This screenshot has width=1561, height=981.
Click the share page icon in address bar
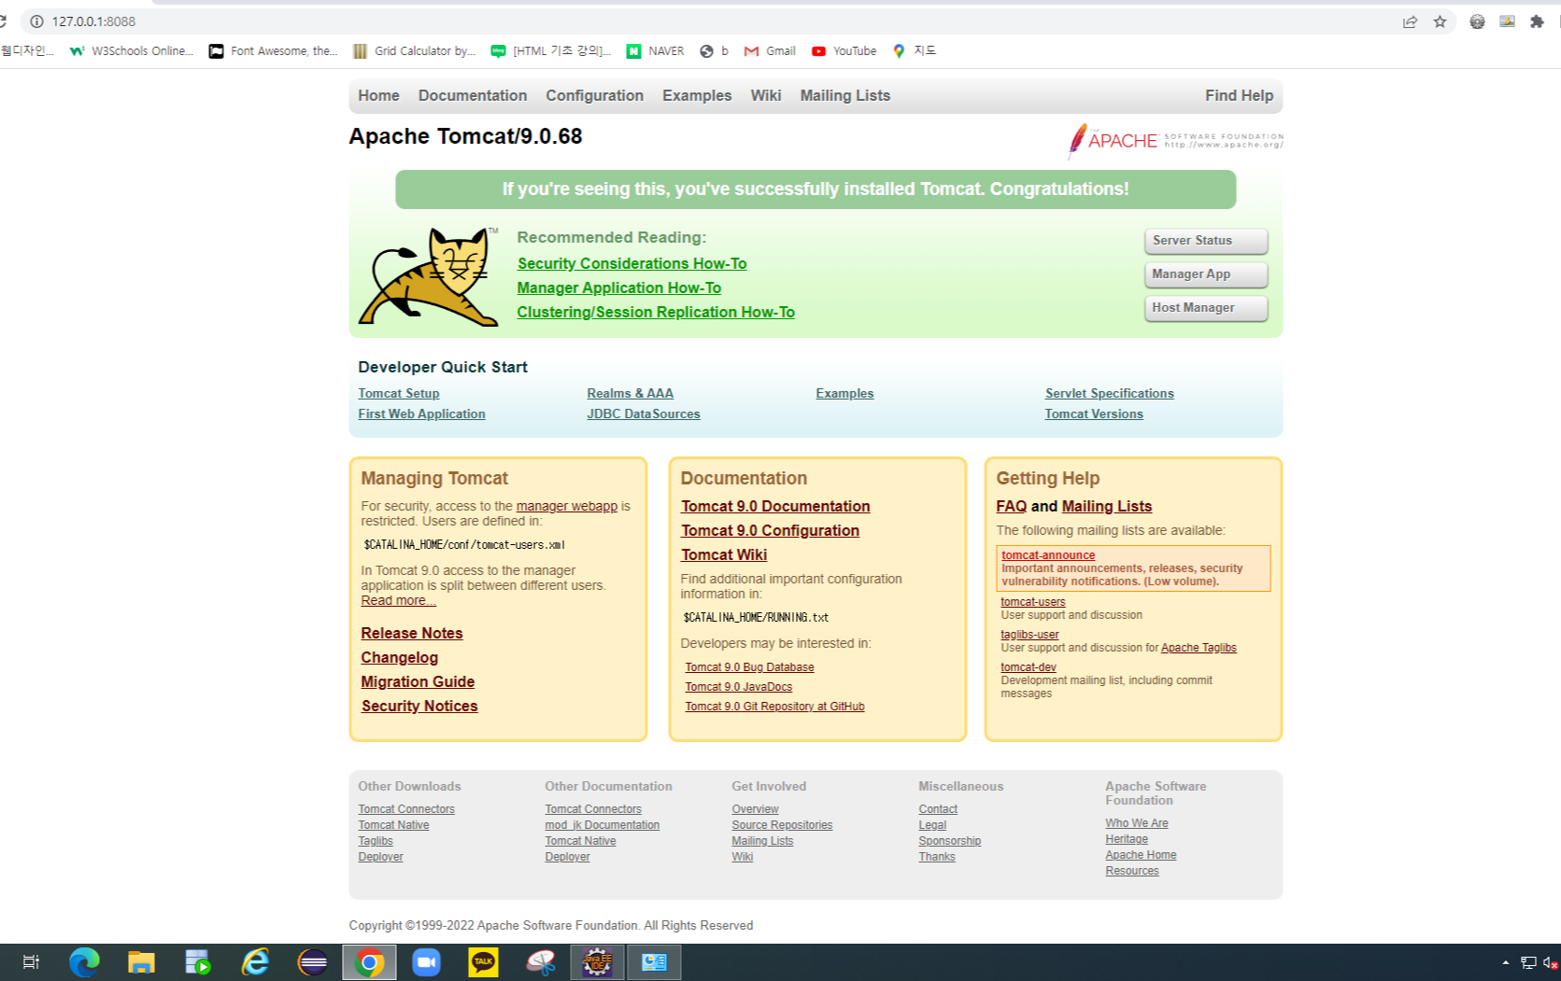click(x=1410, y=21)
